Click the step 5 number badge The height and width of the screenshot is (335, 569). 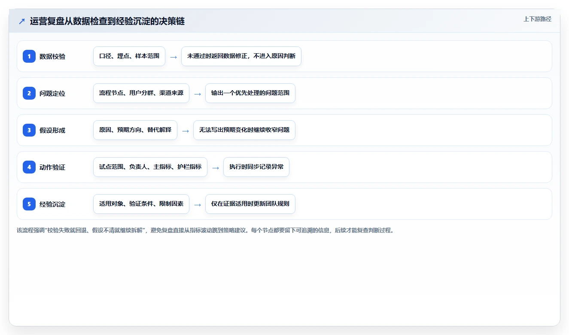point(29,204)
